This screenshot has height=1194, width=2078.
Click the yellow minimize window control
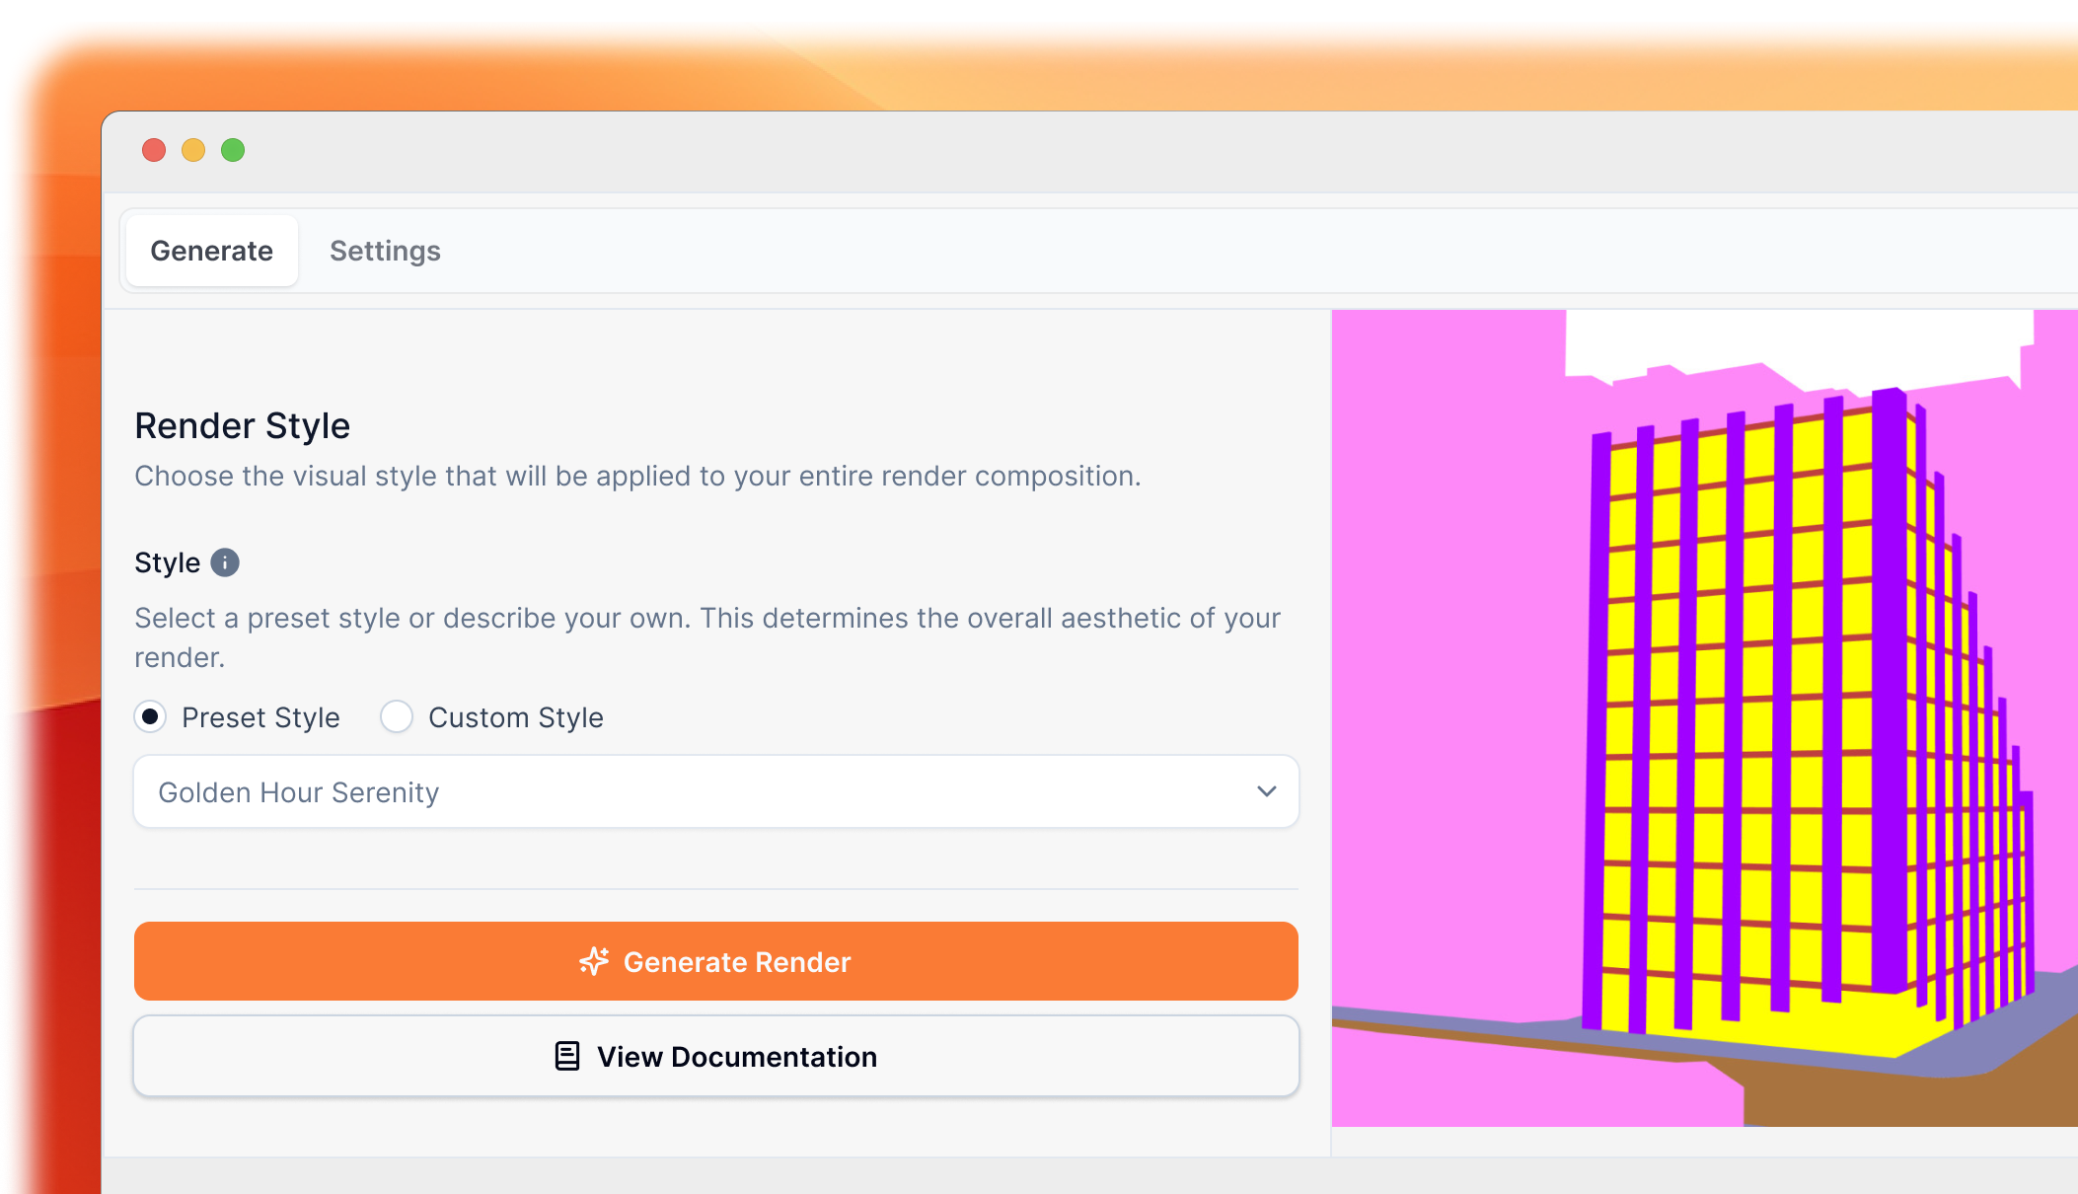tap(194, 150)
